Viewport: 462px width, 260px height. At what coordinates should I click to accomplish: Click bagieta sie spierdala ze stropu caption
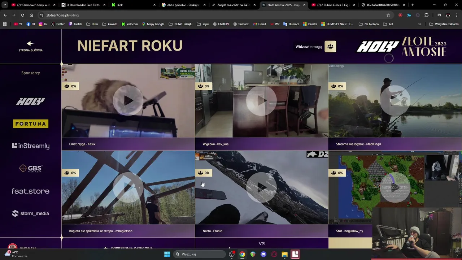coord(101,231)
